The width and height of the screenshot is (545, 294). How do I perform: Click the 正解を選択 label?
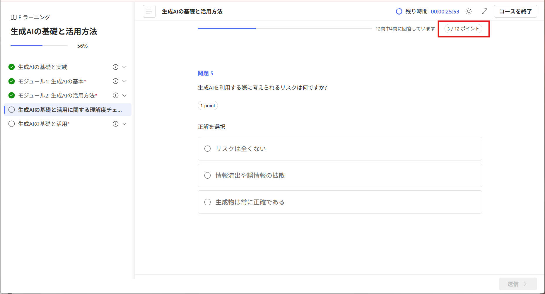(211, 127)
